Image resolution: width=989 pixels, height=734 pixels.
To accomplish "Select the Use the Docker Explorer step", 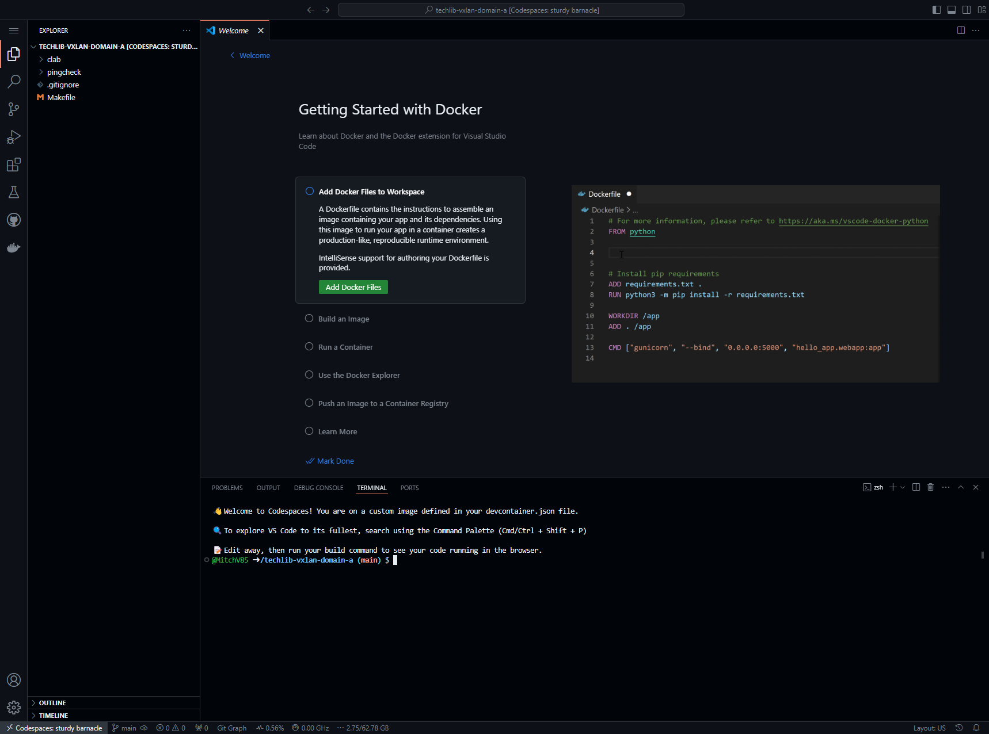I will (x=359, y=375).
